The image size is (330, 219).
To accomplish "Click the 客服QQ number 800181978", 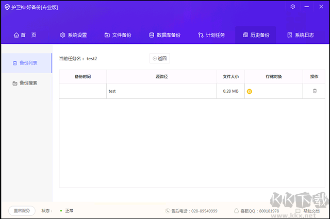I will [269, 211].
